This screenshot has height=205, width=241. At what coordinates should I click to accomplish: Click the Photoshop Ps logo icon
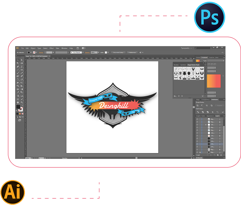click(209, 17)
